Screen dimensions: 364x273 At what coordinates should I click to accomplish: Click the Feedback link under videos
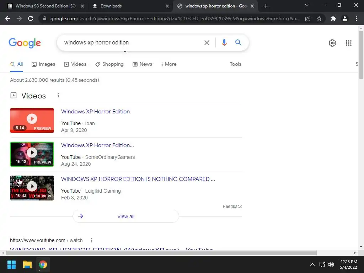[x=232, y=207]
